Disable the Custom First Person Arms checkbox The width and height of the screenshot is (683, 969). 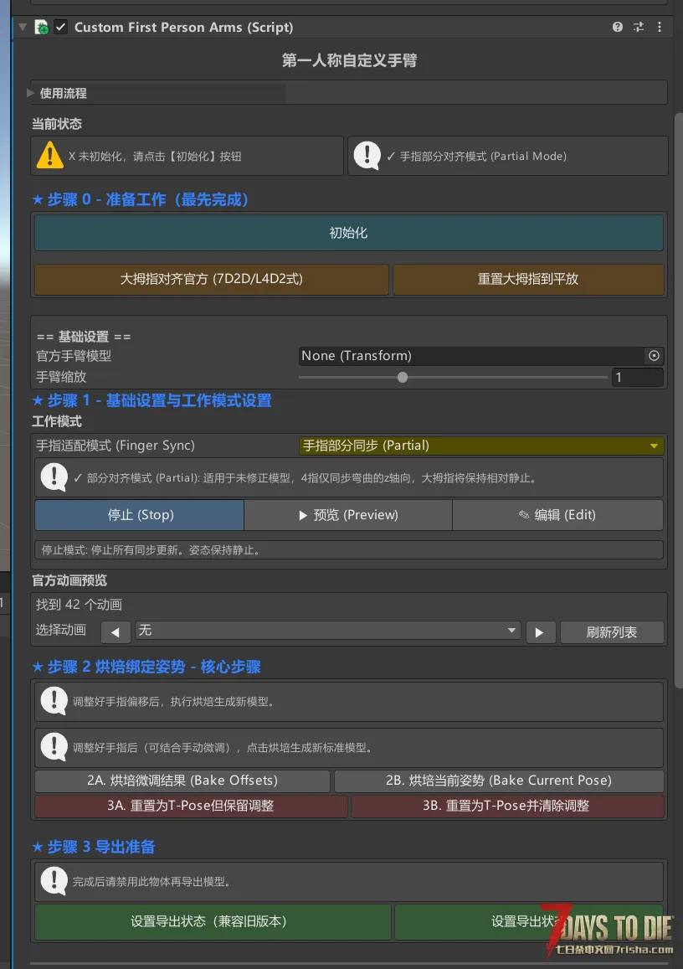(61, 27)
